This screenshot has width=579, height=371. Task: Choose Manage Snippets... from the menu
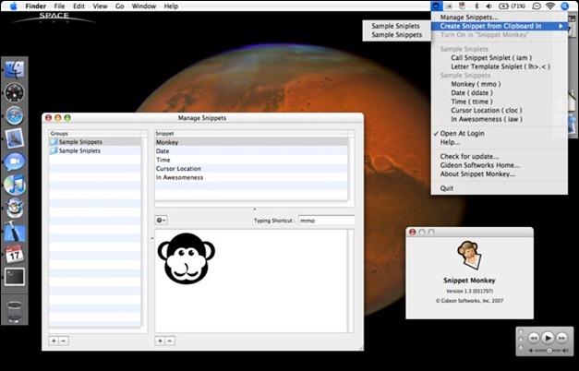pyautogui.click(x=469, y=17)
